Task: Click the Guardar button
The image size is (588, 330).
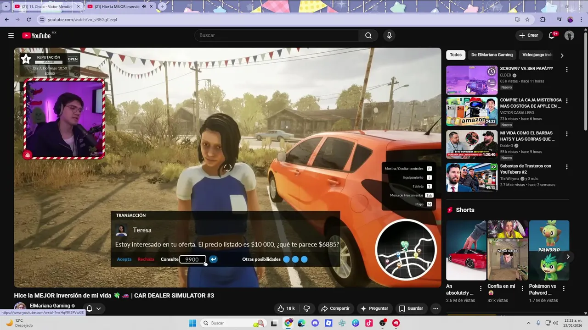Action: pos(411,308)
